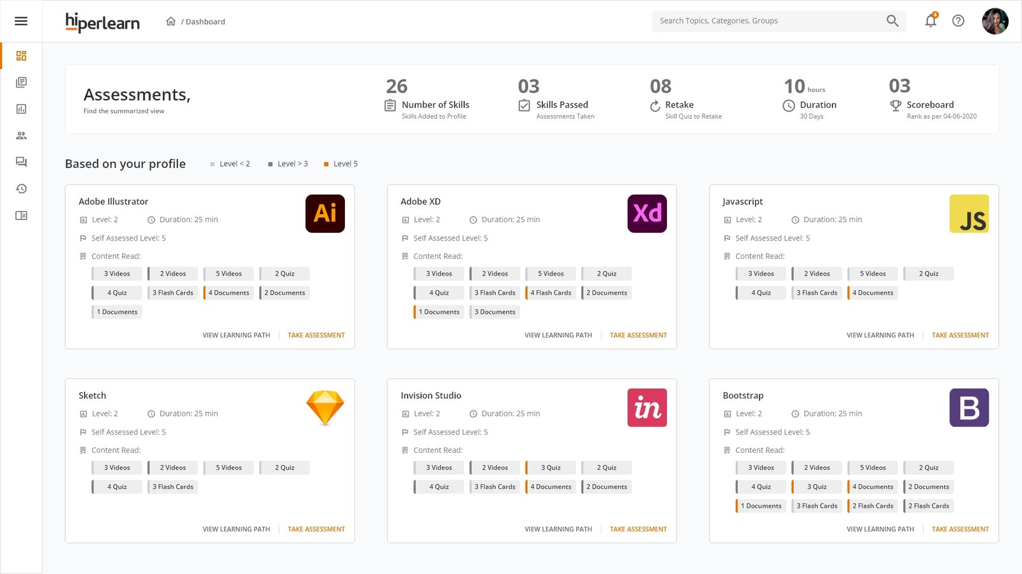Click the dashboard grid icon in sidebar

[x=21, y=56]
